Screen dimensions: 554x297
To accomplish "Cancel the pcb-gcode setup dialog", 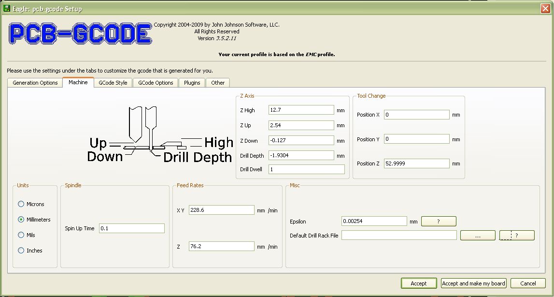I will 528,283.
